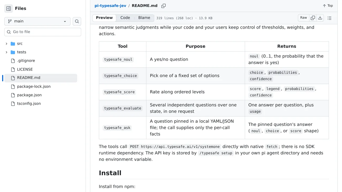Expand the src folder chevron
Image resolution: width=342 pixels, height=192 pixels.
coord(6,44)
